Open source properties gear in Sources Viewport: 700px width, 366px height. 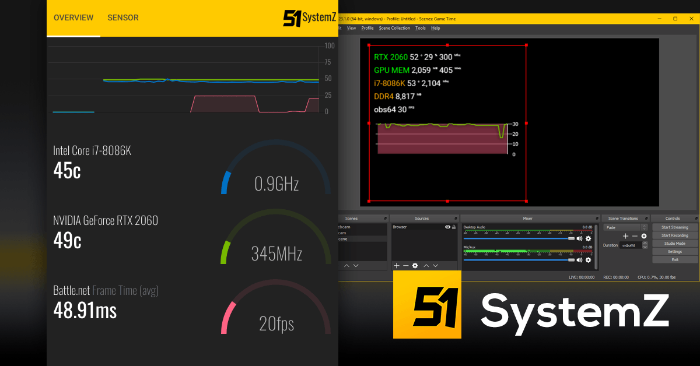click(x=415, y=266)
